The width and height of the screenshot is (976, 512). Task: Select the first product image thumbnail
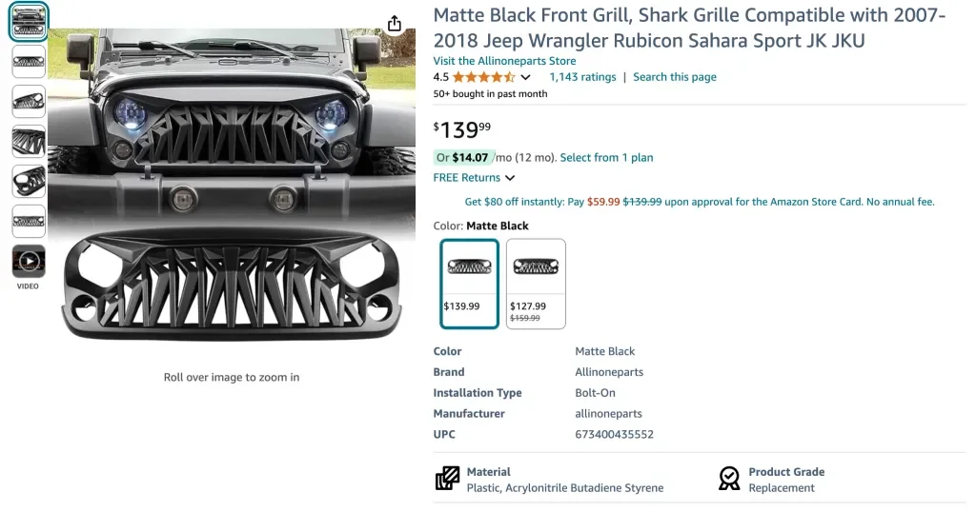29,22
